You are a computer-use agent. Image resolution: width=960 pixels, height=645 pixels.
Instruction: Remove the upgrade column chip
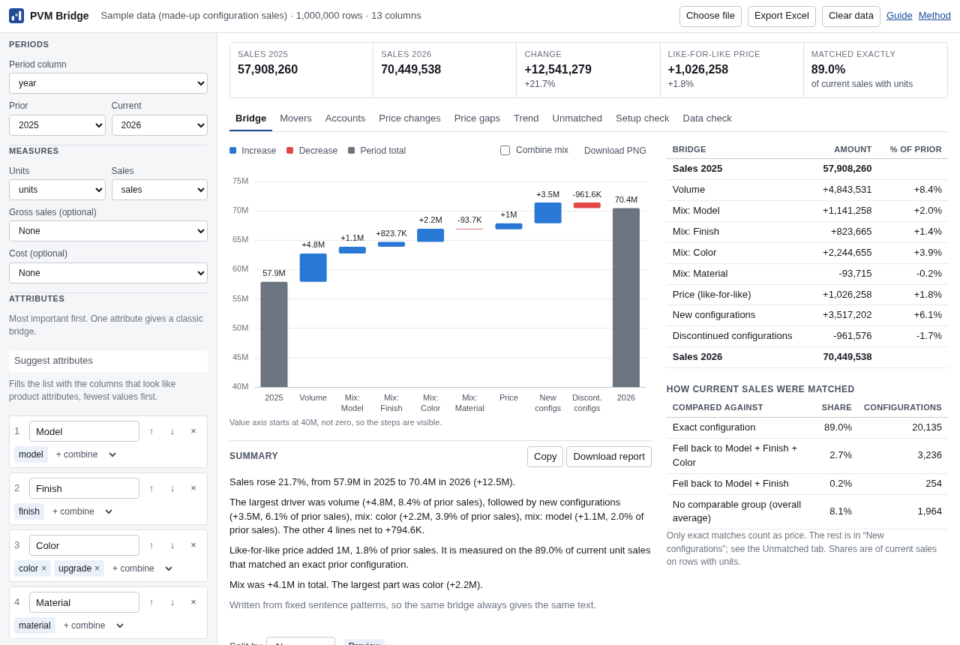97,568
